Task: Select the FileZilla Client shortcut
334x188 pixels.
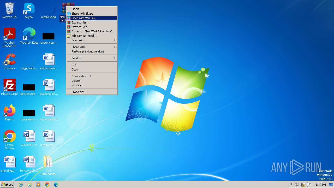Action: pos(9,87)
